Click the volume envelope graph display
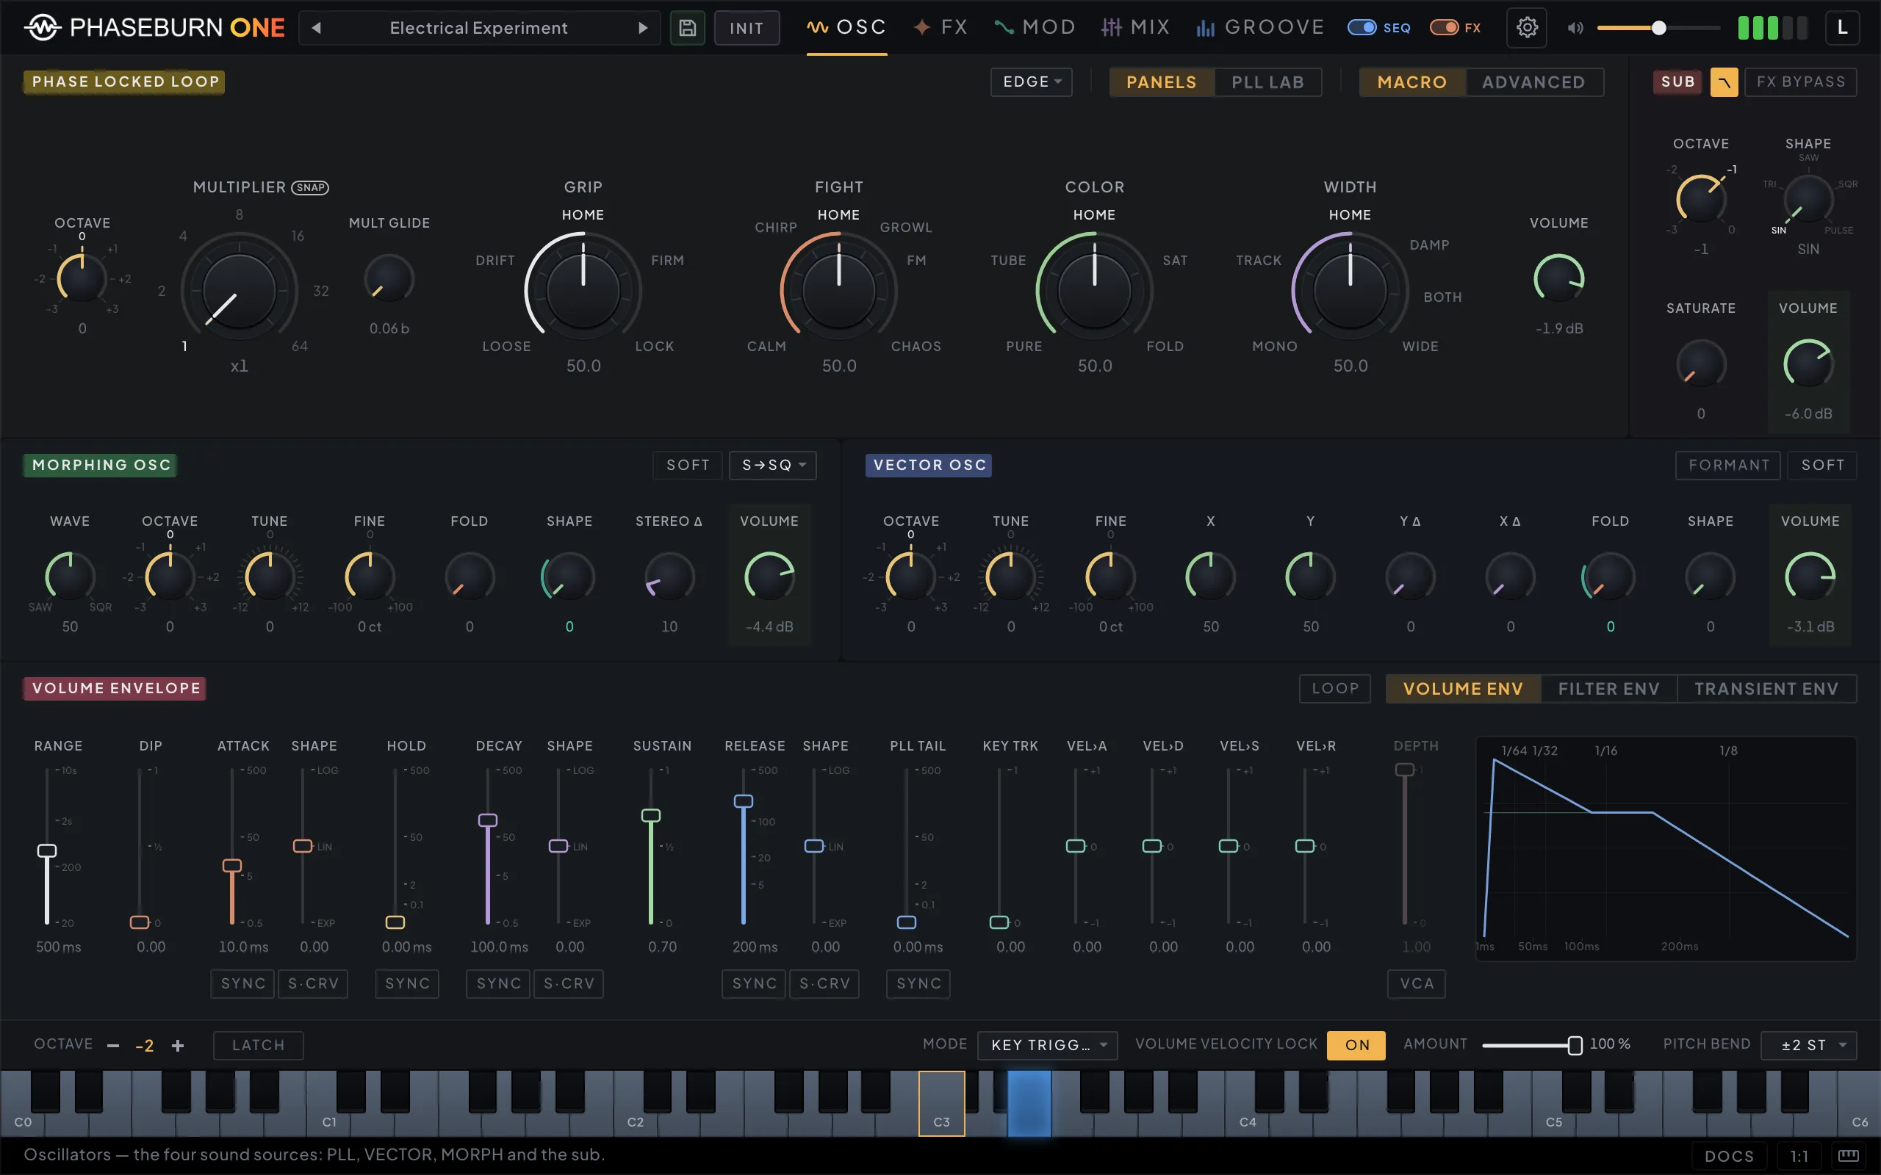The height and width of the screenshot is (1175, 1881). [1666, 849]
